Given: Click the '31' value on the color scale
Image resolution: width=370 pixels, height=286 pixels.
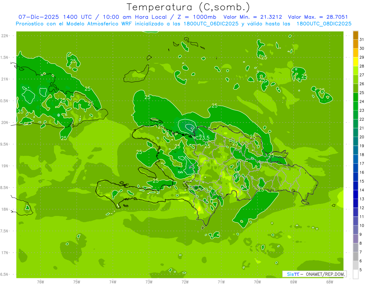Looking at the screenshot, I should pyautogui.click(x=362, y=39).
